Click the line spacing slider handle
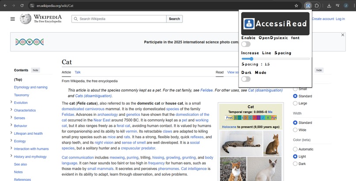This screenshot has width=356, height=181. (x=251, y=59)
